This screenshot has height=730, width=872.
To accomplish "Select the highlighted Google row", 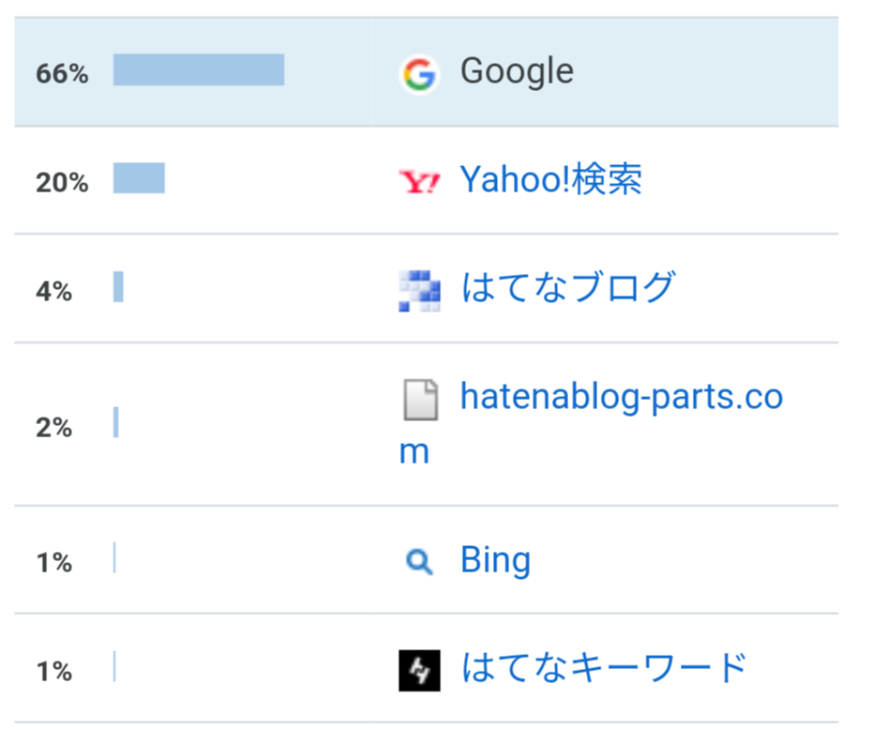I will click(427, 71).
